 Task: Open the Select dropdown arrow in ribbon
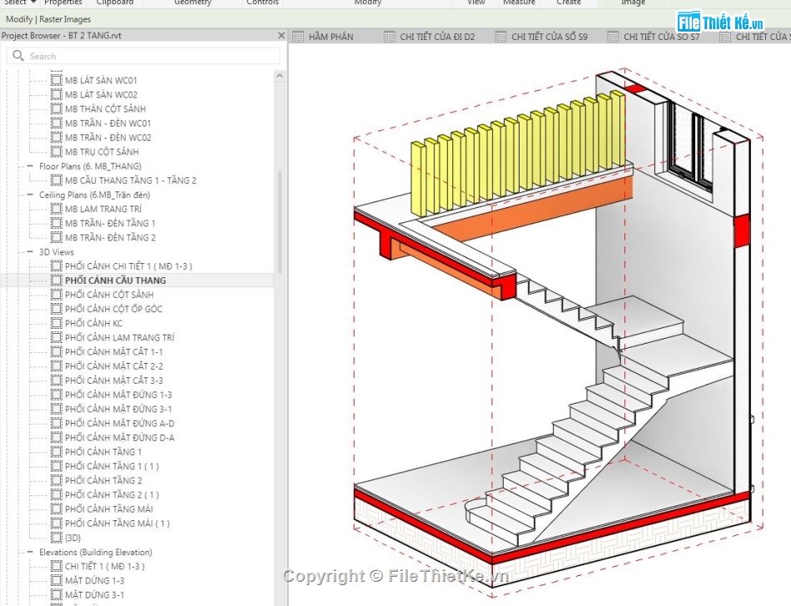[33, 2]
